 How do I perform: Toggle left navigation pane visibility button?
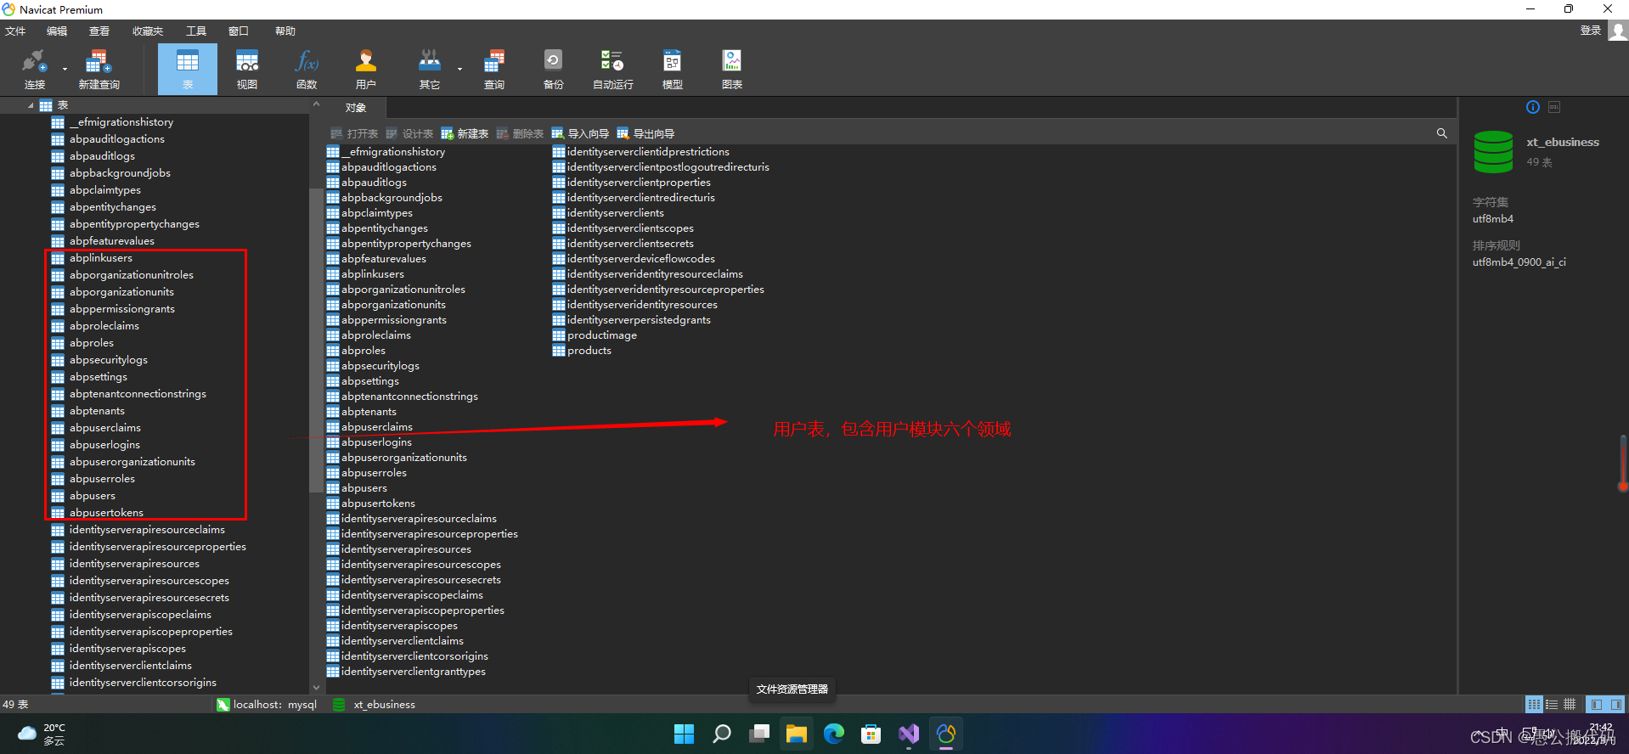point(1597,704)
